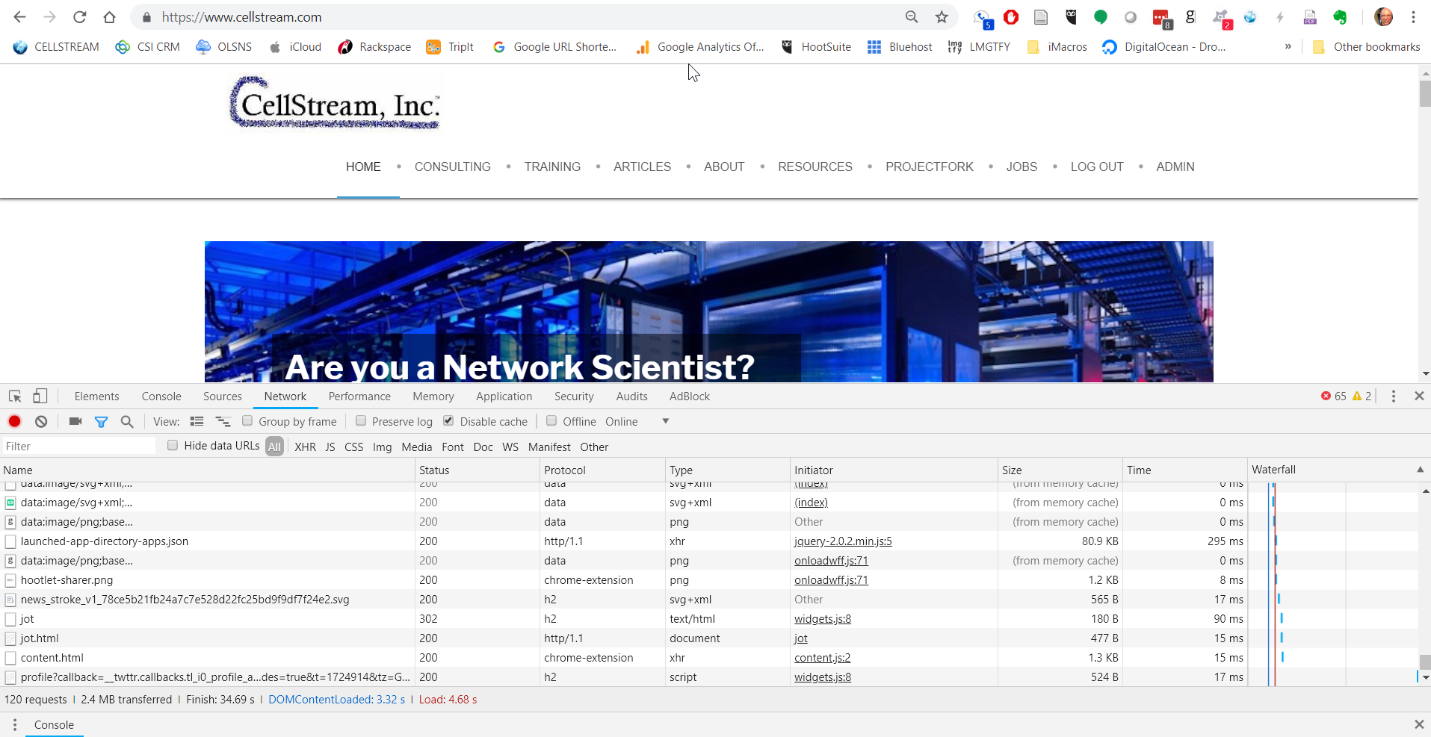Click the record network log button
This screenshot has height=737, width=1431.
coord(14,421)
